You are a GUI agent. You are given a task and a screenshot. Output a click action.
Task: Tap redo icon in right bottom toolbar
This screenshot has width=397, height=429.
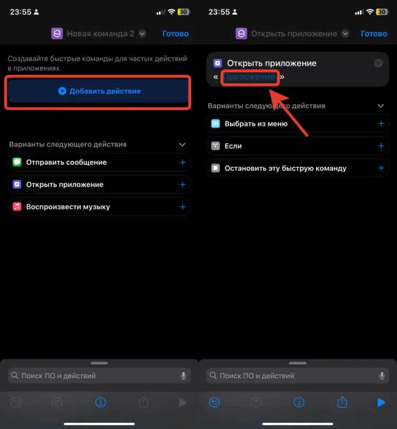point(256,403)
